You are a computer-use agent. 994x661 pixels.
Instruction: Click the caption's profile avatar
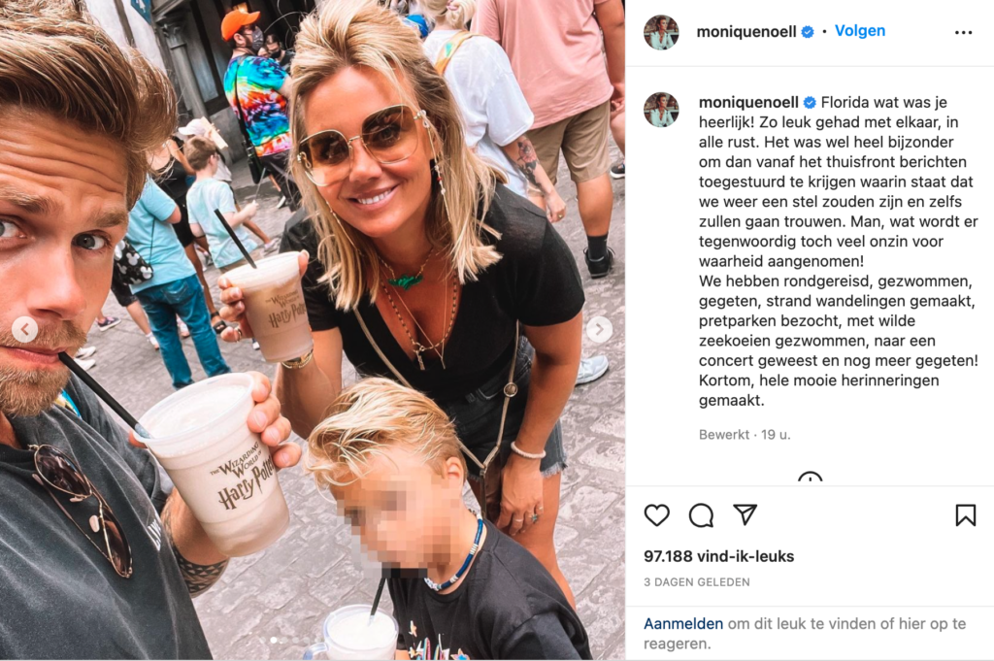coord(661,110)
